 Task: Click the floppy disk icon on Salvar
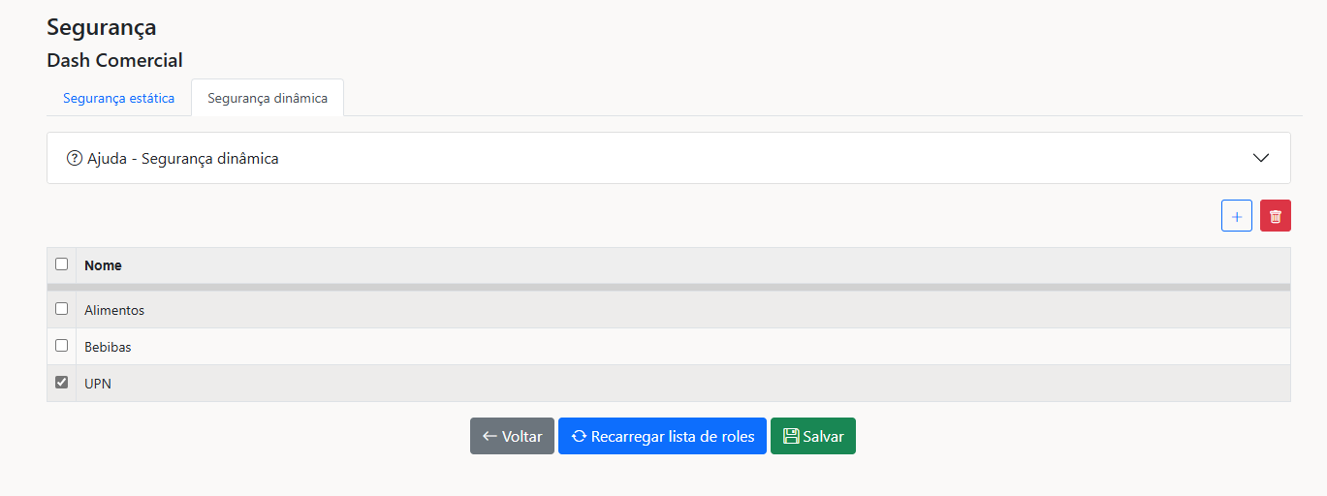coord(791,436)
